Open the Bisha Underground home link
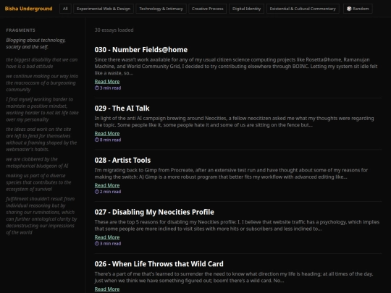 [28, 9]
